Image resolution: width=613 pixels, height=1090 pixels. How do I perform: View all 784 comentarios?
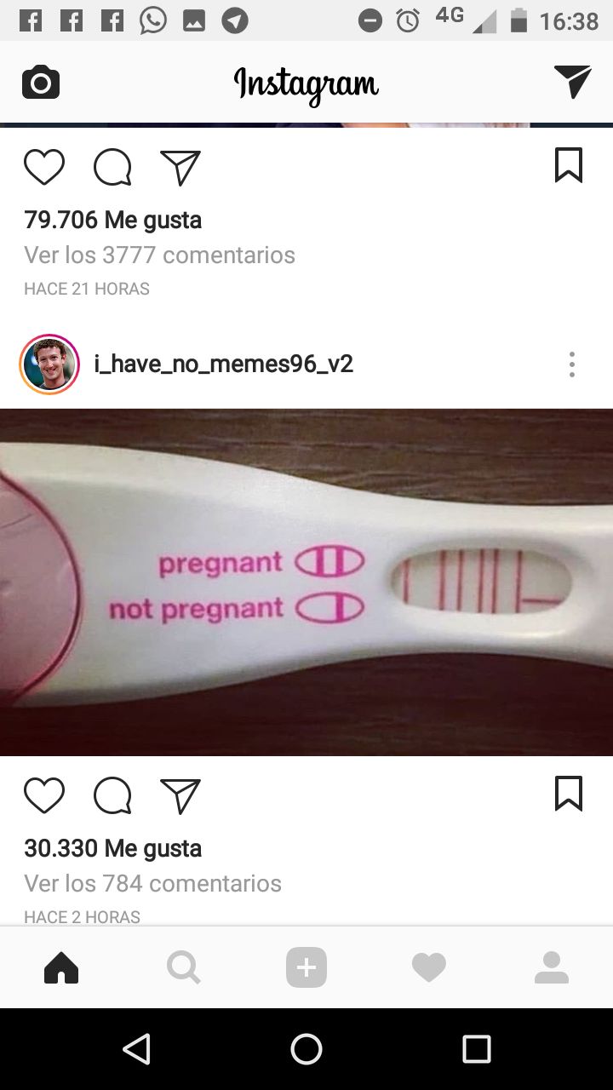click(x=153, y=883)
